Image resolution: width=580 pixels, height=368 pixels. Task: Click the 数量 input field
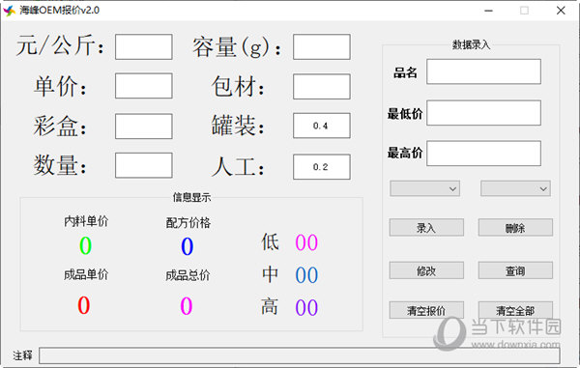point(143,165)
